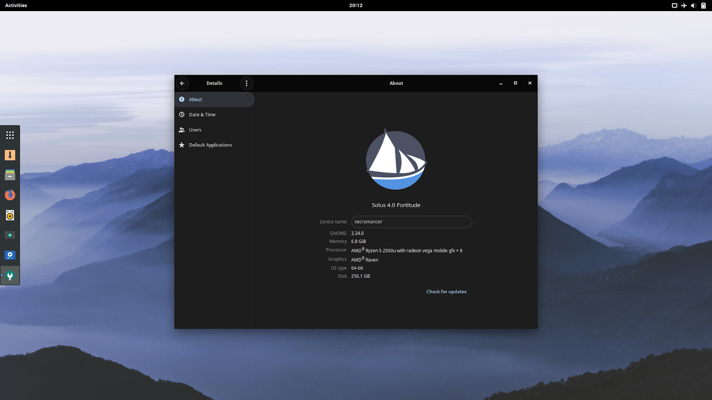Click the back arrow in Details header
This screenshot has width=712, height=400.
coord(182,83)
